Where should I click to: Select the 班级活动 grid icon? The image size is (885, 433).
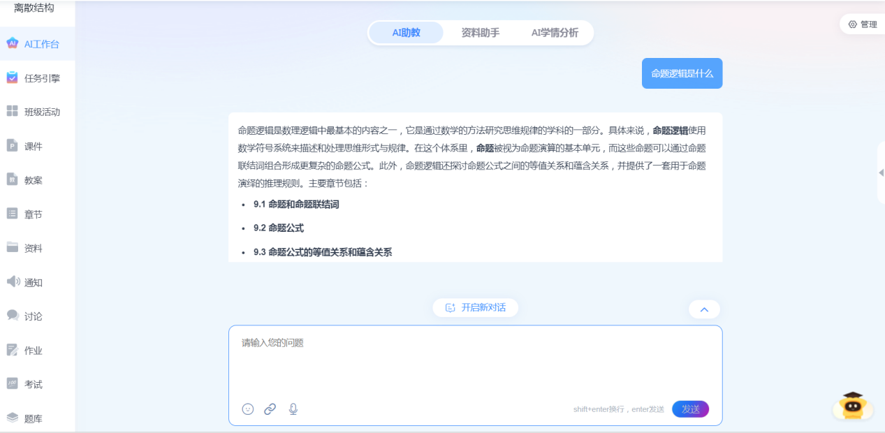13,112
